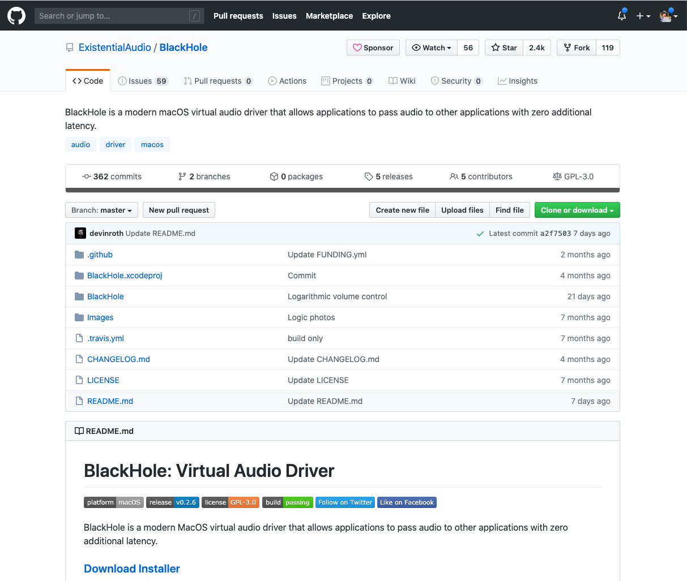This screenshot has width=687, height=581.
Task: Open Explore in the top navigation
Action: tap(377, 16)
